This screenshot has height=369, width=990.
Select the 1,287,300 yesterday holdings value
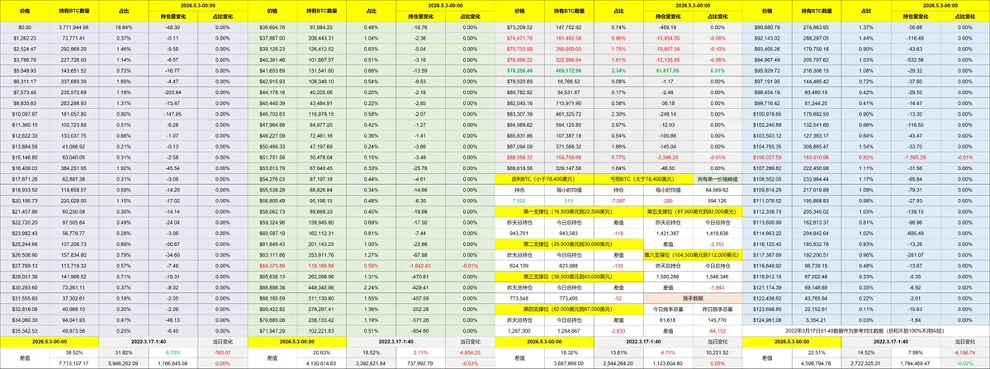[x=520, y=329]
